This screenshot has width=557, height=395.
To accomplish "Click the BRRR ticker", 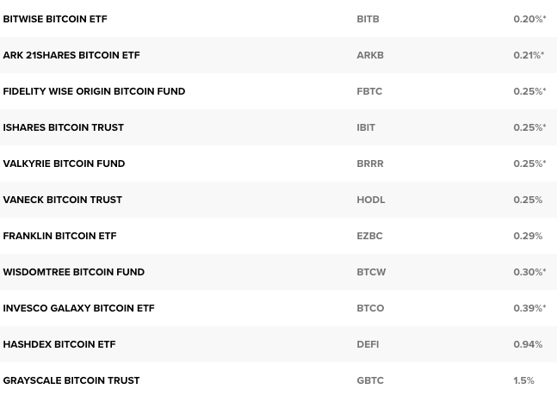I will coord(370,164).
